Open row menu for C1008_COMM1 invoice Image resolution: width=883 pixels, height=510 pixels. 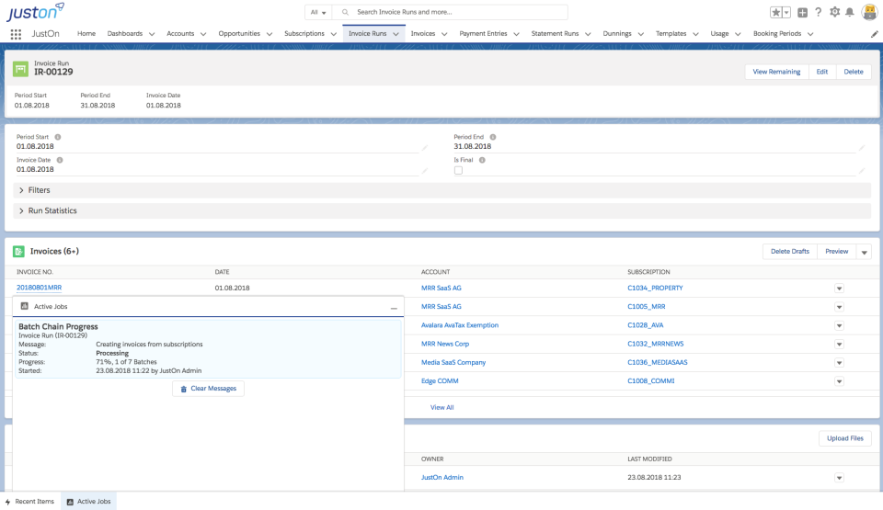[839, 381]
